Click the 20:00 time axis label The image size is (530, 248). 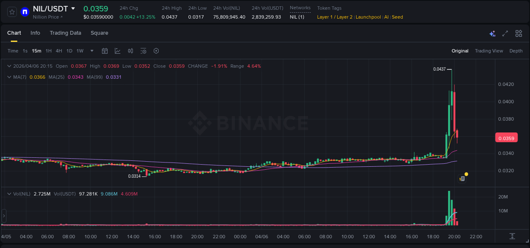454,237
